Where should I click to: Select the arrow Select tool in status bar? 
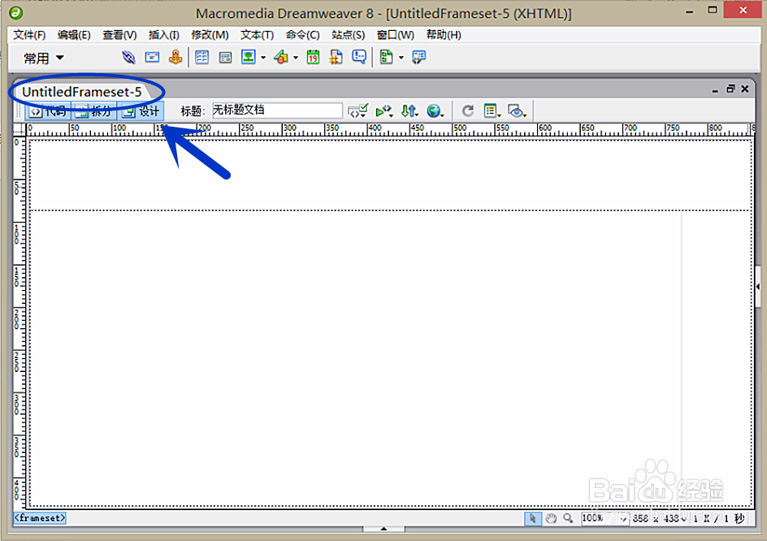[x=533, y=518]
